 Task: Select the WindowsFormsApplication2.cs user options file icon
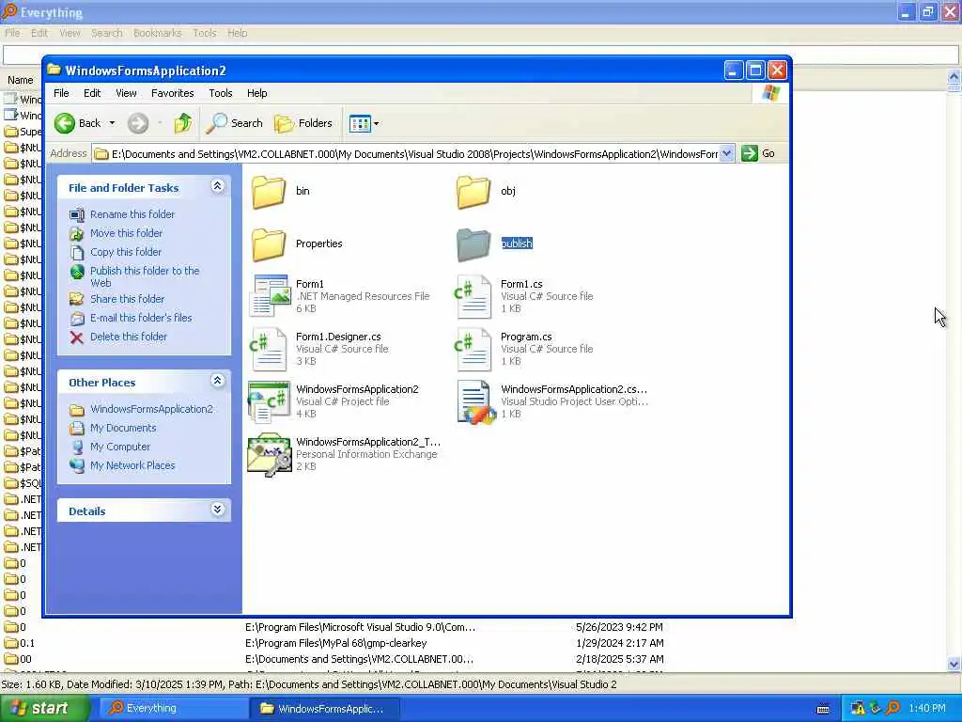[476, 402]
